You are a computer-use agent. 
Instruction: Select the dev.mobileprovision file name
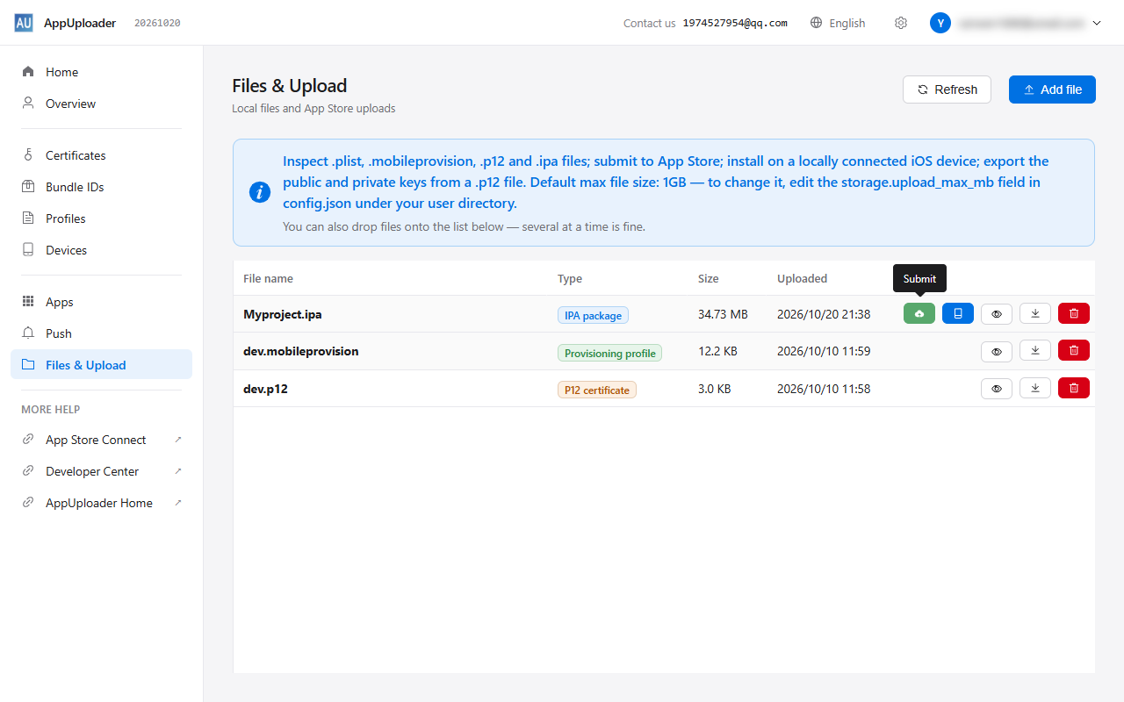[x=301, y=351]
